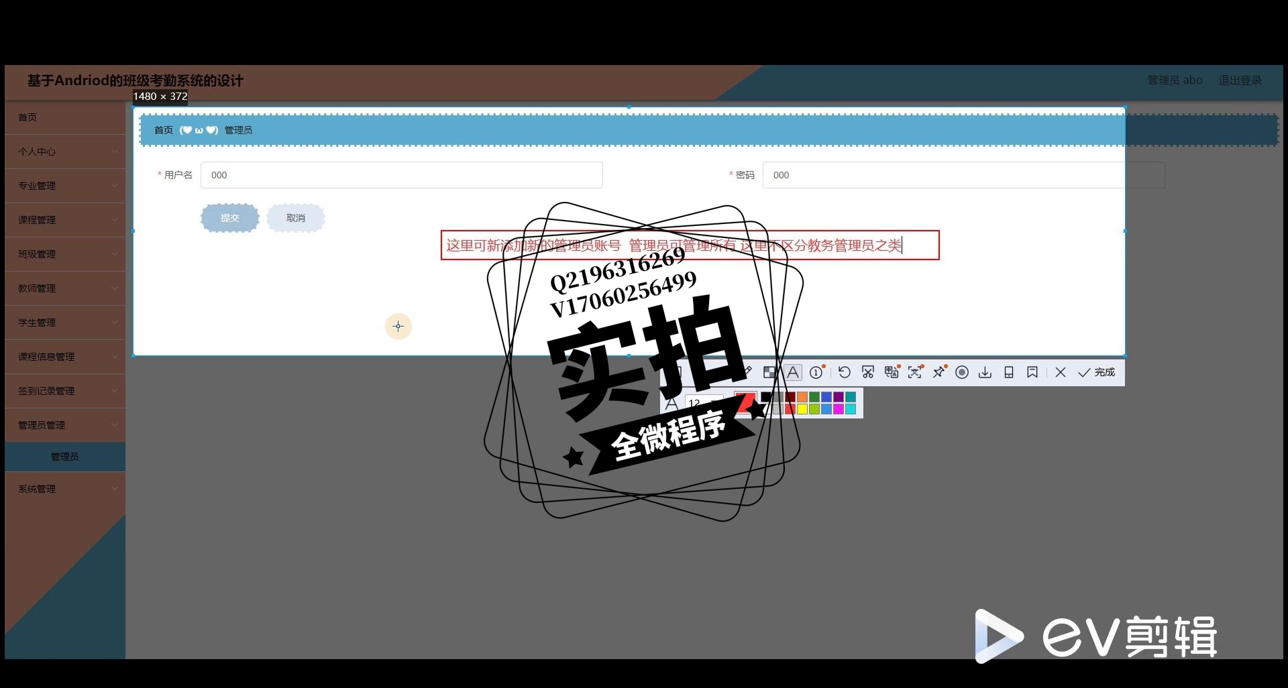This screenshot has width=1288, height=688.
Task: Save the screenshot with the download icon
Action: pos(985,372)
